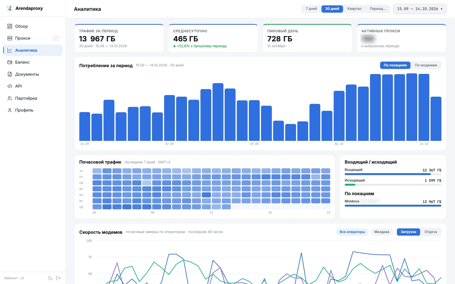Image resolution: width=455 pixels, height=284 pixels.
Task: Select Загрузка speed mode
Action: (408, 232)
